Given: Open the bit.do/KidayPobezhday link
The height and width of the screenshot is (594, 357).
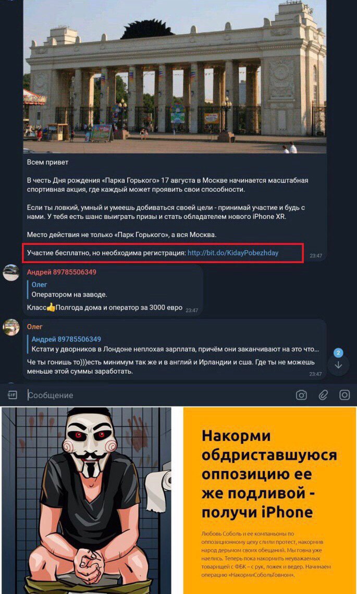Looking at the screenshot, I should [233, 253].
